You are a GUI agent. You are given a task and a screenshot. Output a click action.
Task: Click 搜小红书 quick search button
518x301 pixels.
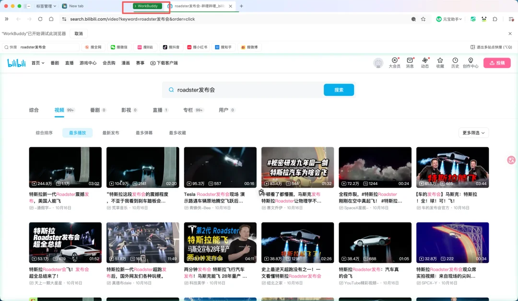click(197, 47)
